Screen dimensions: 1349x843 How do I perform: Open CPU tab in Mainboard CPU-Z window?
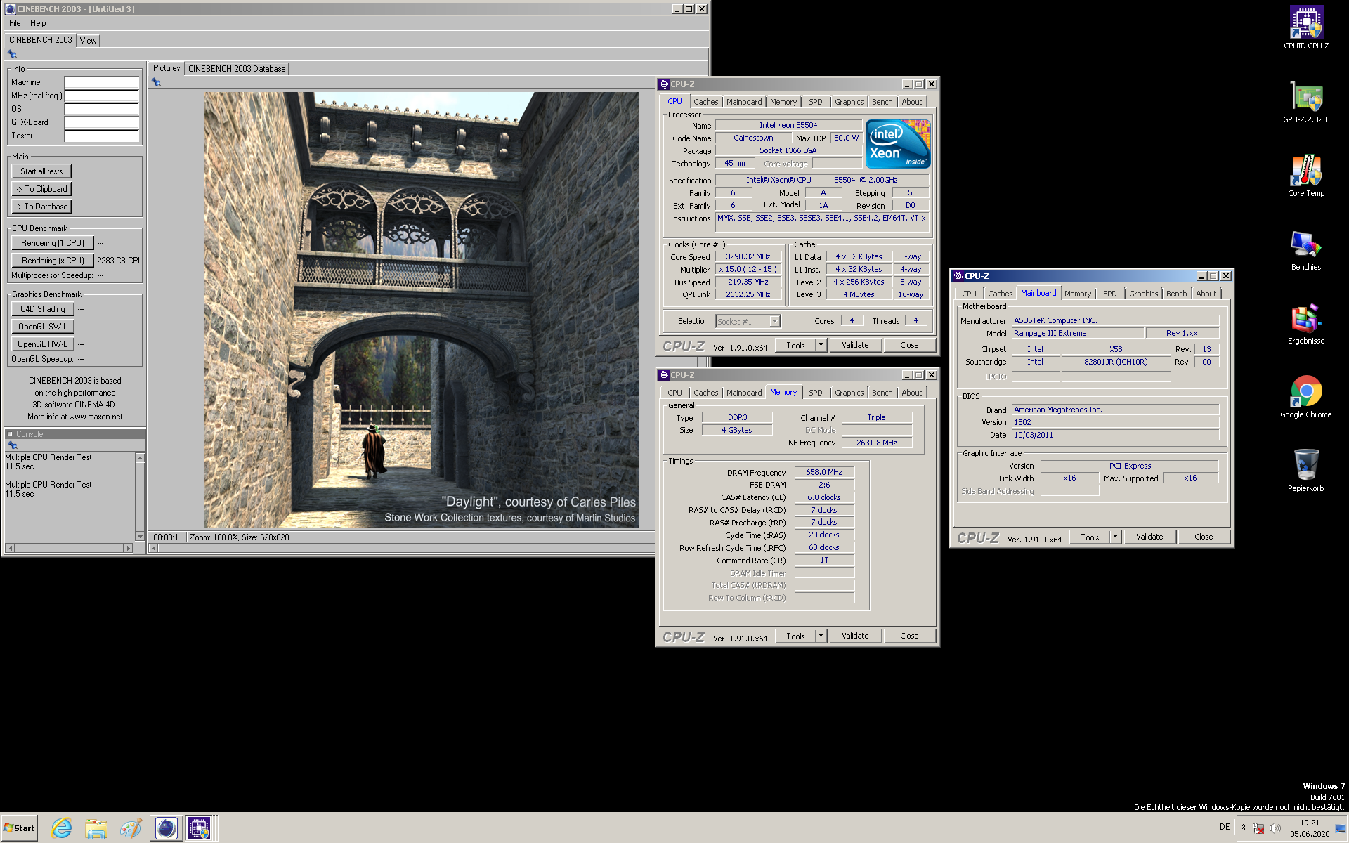969,294
